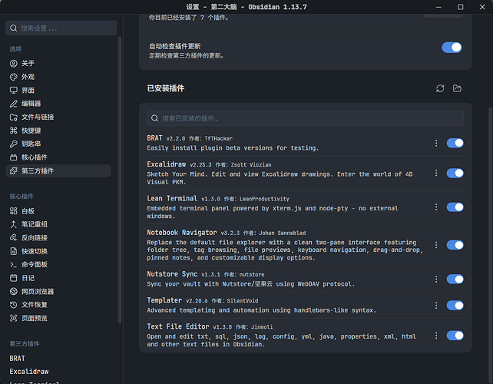The image size is (493, 384).
Task: Click the magnifier in 搜索设置 box
Action: tap(14, 28)
